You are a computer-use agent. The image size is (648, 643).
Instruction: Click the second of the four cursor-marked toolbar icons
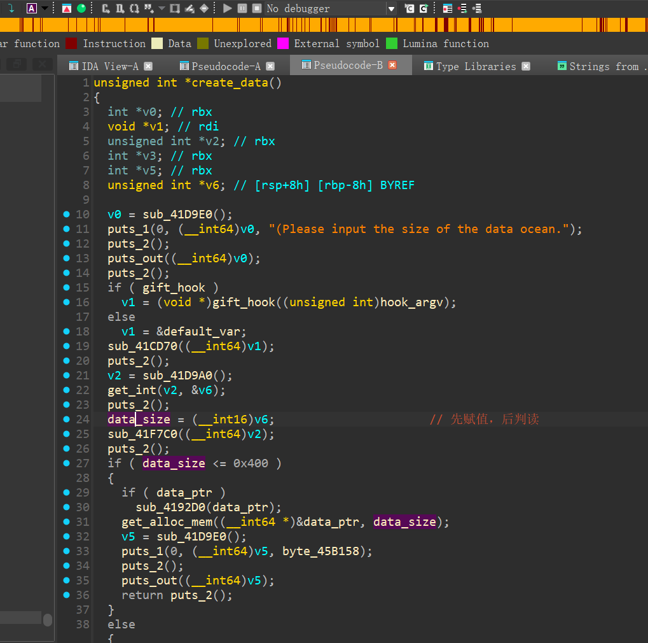tap(120, 8)
